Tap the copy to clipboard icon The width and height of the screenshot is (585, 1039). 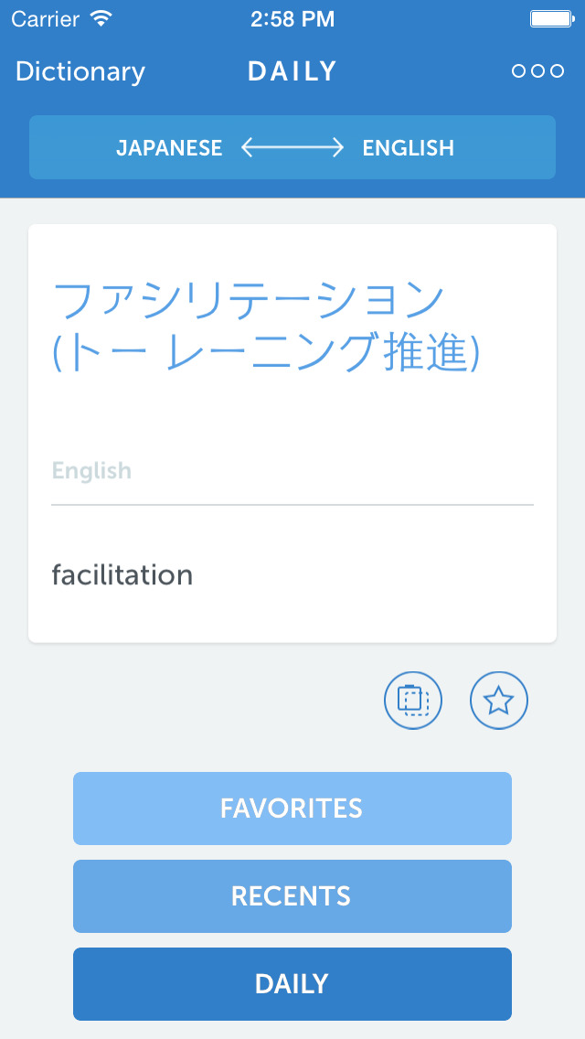coord(413,701)
